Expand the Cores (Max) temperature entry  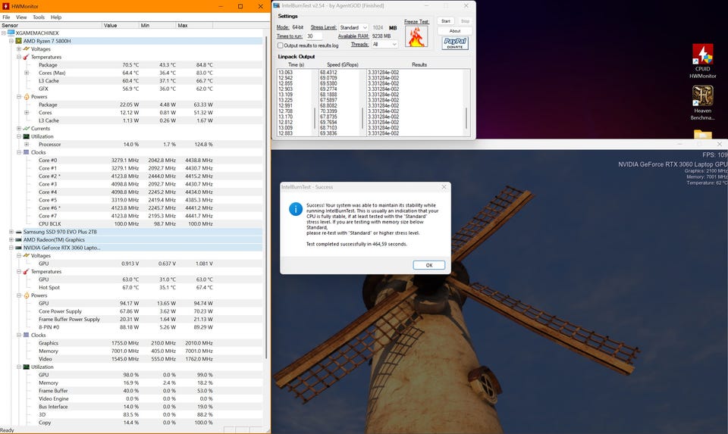tap(27, 73)
